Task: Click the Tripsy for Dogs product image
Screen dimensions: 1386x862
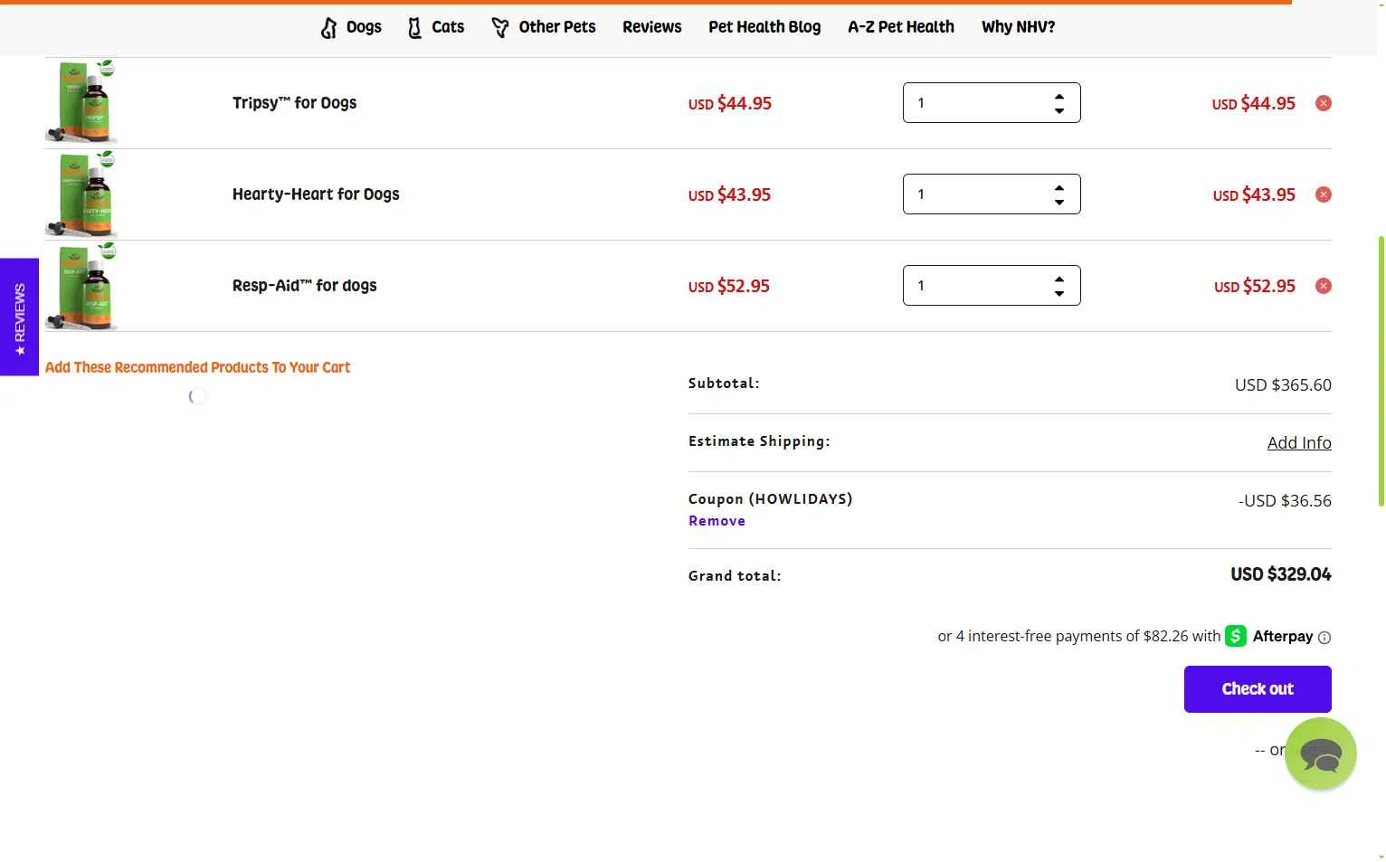Action: point(81,101)
